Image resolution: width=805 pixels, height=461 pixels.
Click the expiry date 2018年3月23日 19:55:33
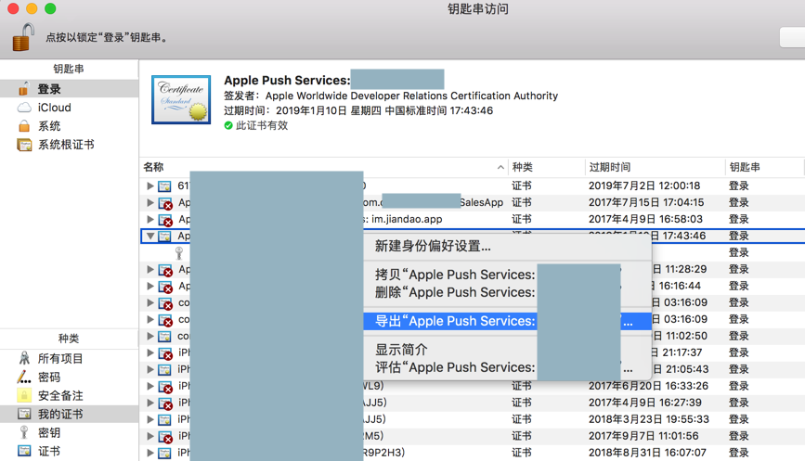point(649,419)
